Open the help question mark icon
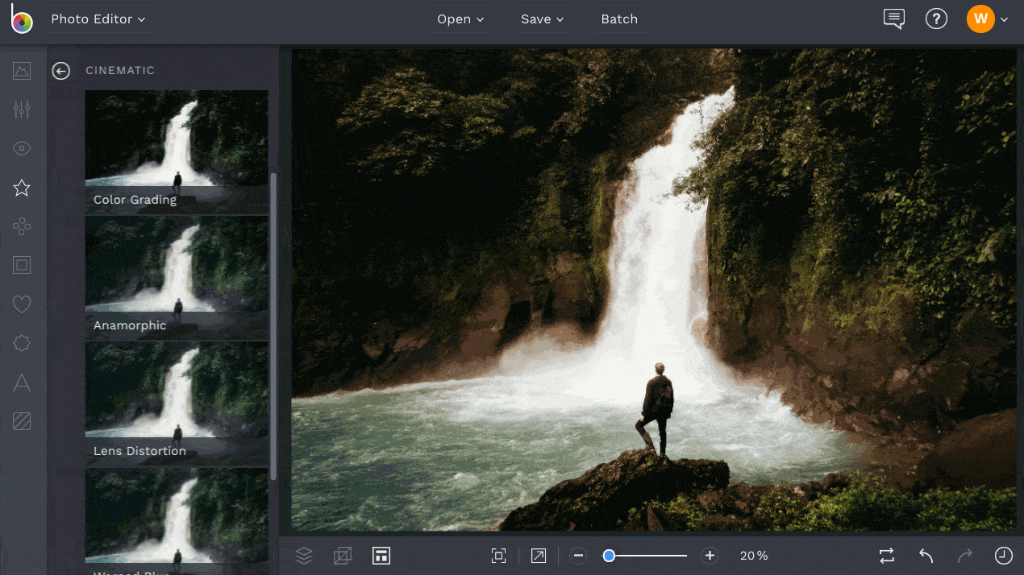 [x=936, y=19]
